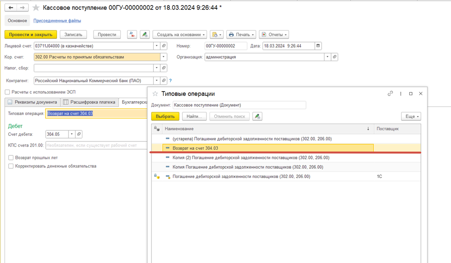Click the blue question mark next to Контрагент

170,81
